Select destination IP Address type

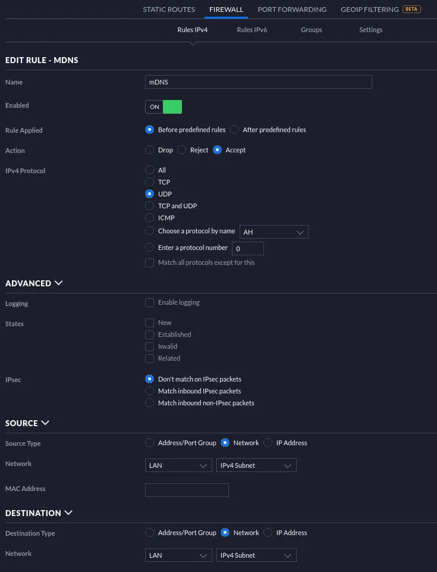tap(268, 533)
